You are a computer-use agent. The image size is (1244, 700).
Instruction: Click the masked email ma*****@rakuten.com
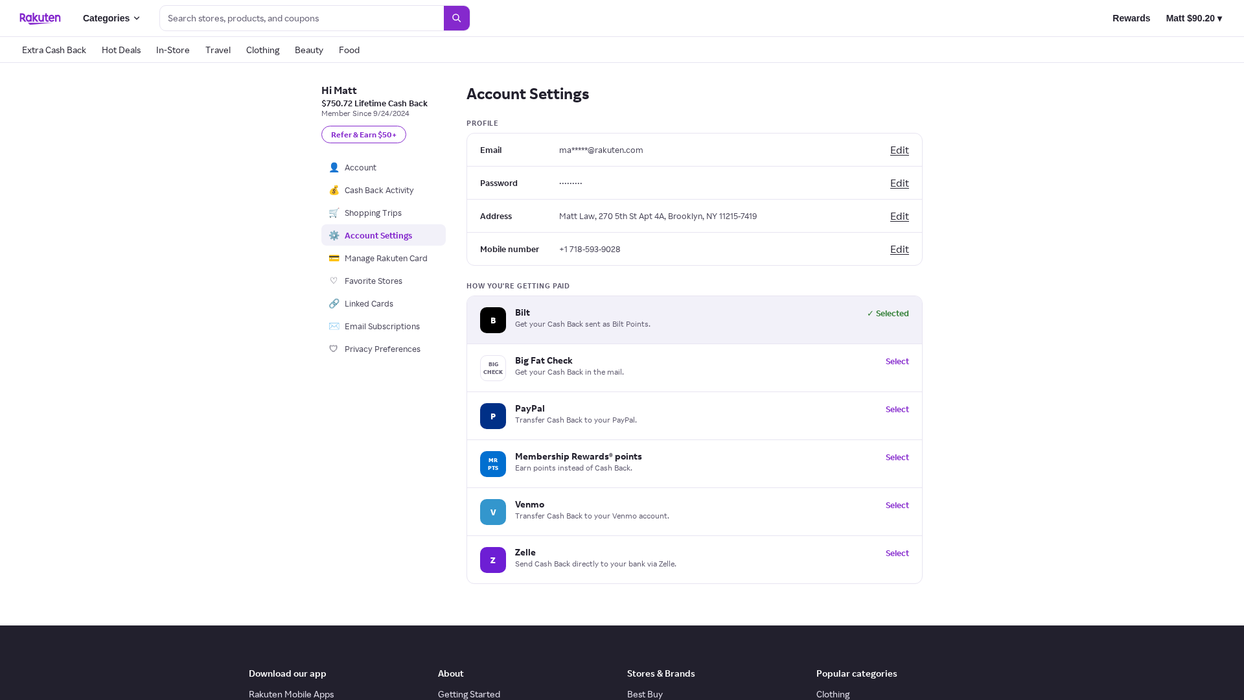601,150
